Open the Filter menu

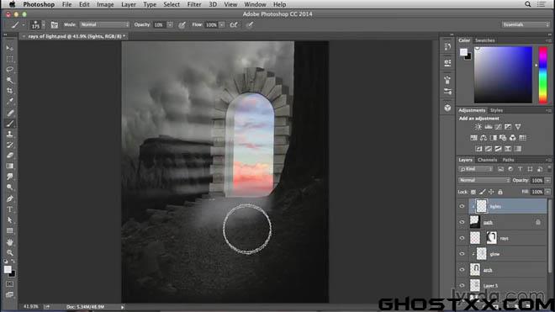[194, 4]
